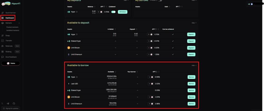Click Hype 2x points badge in deposit list
This screenshot has width=264, height=111.
coord(150,34)
